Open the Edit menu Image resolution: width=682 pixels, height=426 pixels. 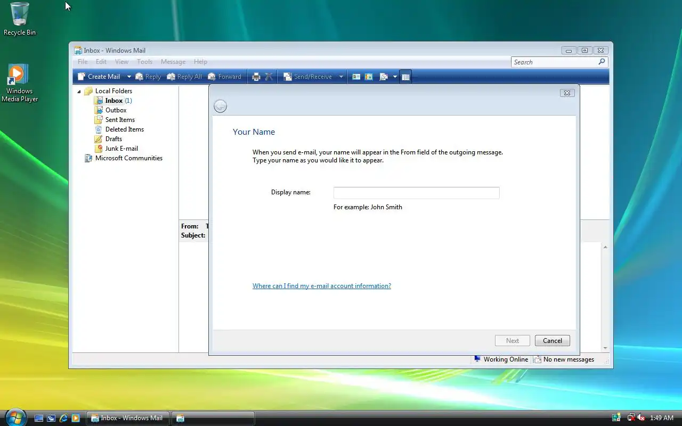pos(101,62)
